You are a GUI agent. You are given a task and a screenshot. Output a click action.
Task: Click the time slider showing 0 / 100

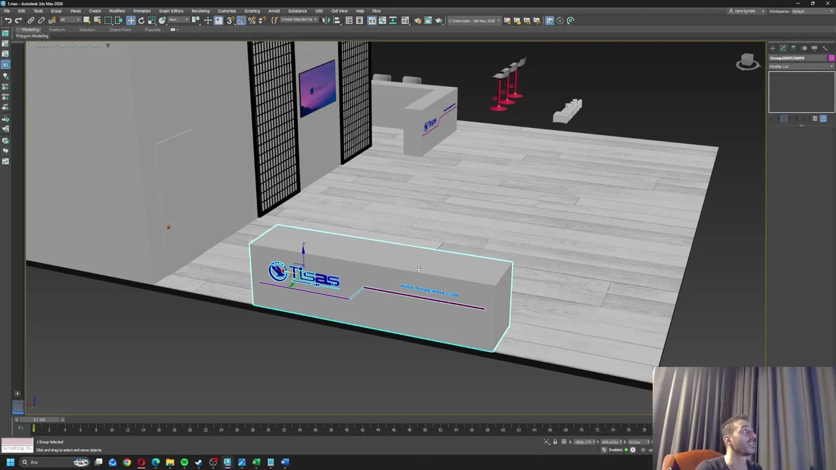tap(39, 420)
